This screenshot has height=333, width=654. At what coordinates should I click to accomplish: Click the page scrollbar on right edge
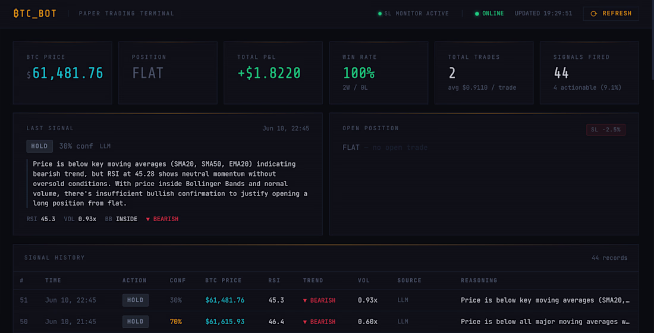[652, 40]
